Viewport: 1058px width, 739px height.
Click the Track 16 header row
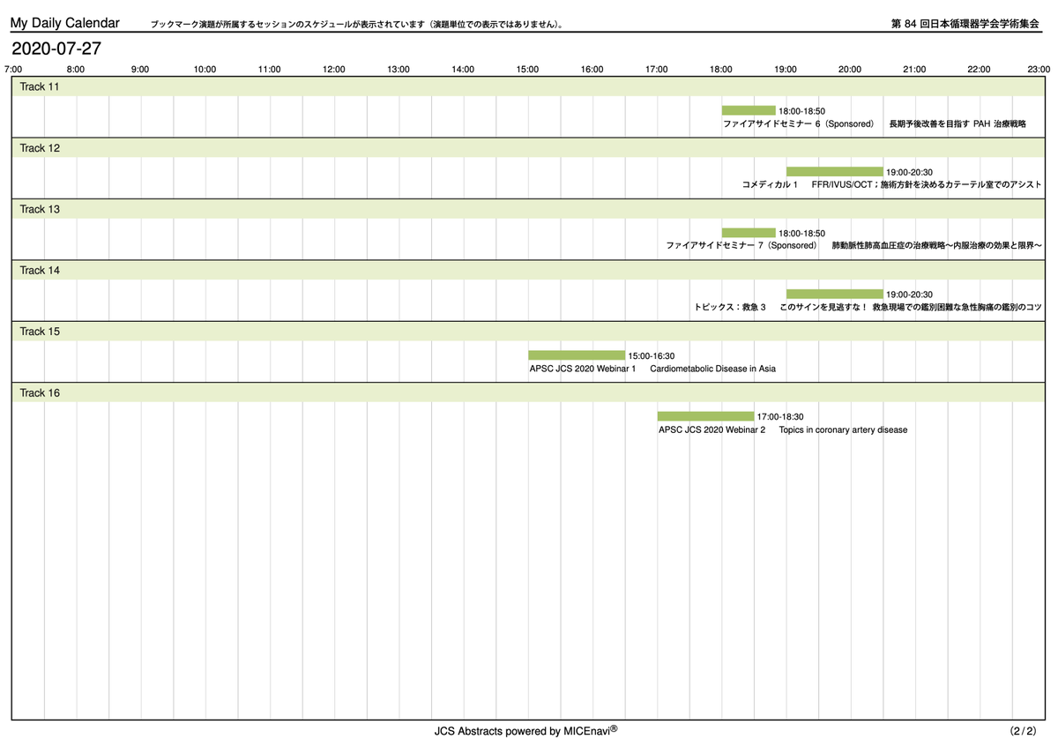point(529,392)
